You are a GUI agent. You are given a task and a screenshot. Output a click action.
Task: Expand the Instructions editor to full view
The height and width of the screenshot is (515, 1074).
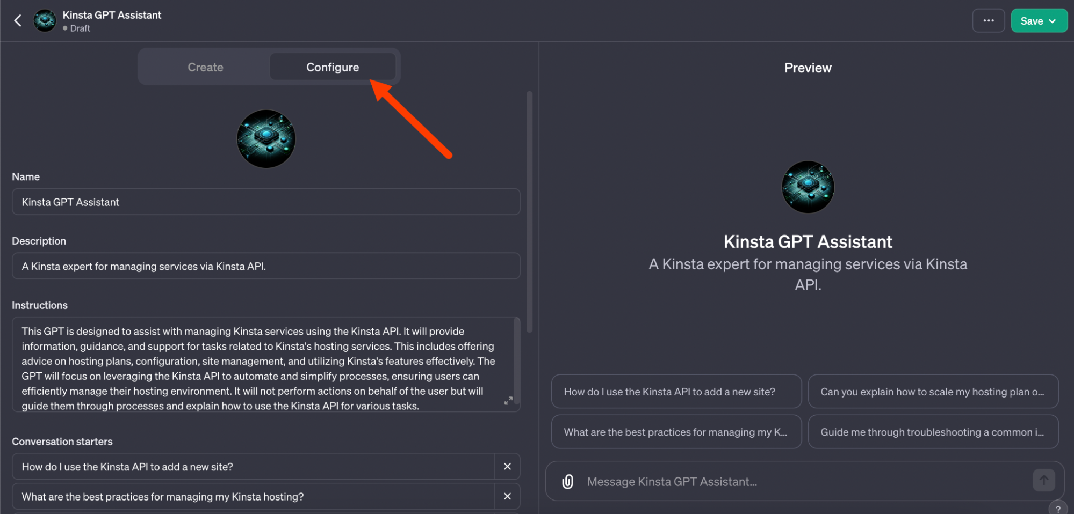coord(508,400)
